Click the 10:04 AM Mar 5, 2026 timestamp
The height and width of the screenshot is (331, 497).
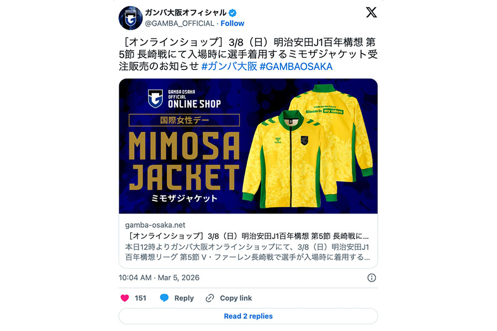[x=159, y=278]
